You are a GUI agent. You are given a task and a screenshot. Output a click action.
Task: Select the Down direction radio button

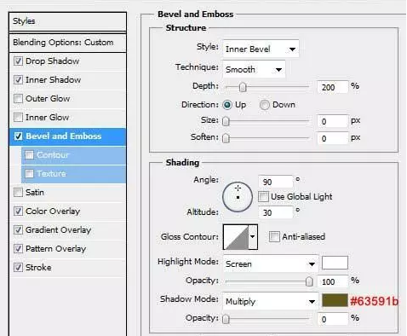point(265,105)
